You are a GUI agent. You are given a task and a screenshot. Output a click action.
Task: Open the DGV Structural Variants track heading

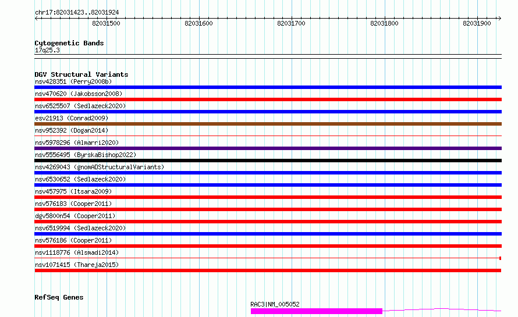(81, 74)
